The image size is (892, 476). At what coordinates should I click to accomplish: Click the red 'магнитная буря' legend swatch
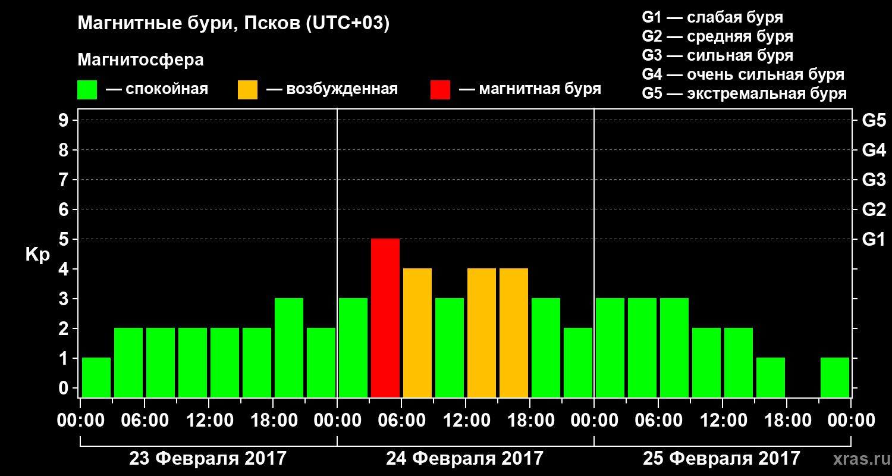(440, 90)
